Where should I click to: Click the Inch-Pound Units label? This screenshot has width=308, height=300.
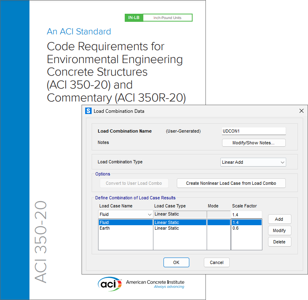coord(168,18)
